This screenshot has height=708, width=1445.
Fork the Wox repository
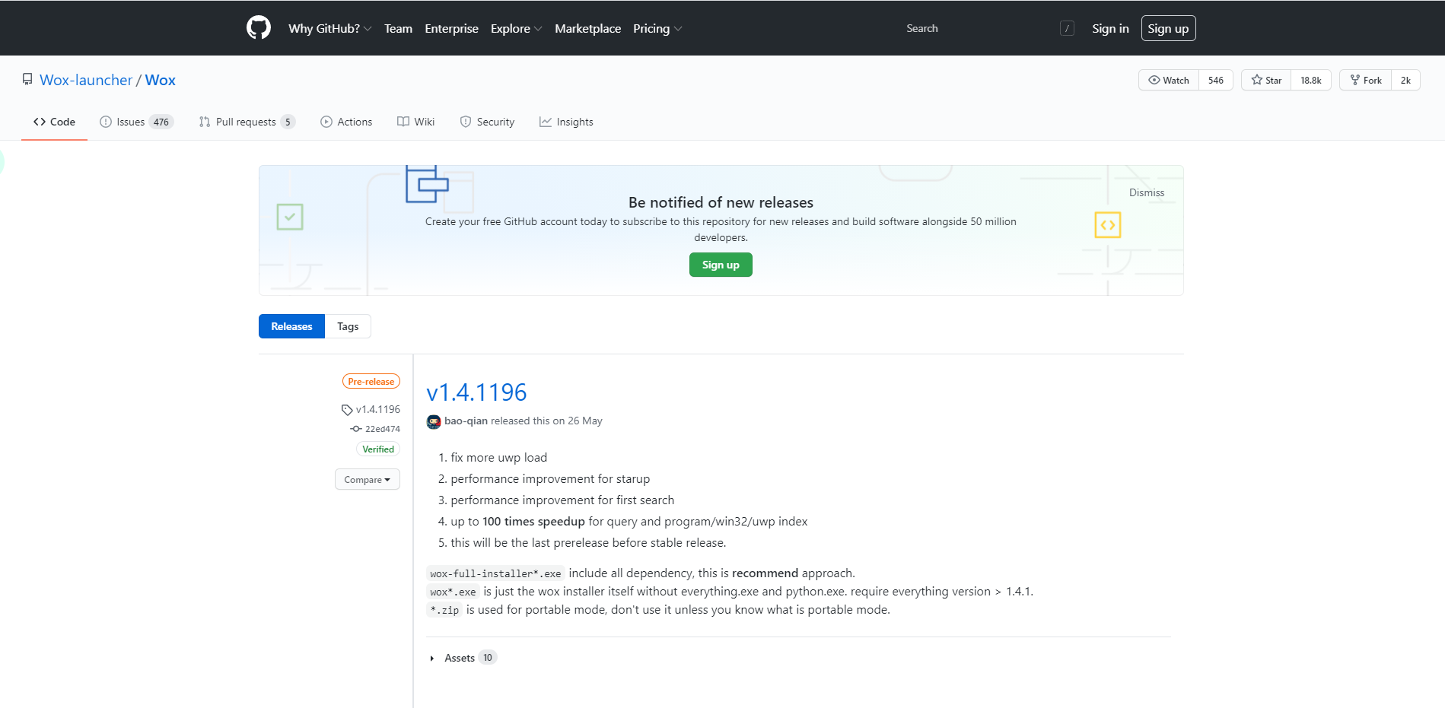[1366, 80]
